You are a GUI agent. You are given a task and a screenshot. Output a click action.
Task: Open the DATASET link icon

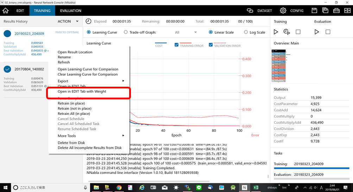(250, 11)
